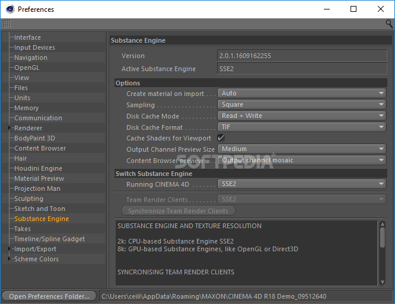Viewport: 395px width, 304px height.
Task: Select Communication category
Action: tap(38, 118)
